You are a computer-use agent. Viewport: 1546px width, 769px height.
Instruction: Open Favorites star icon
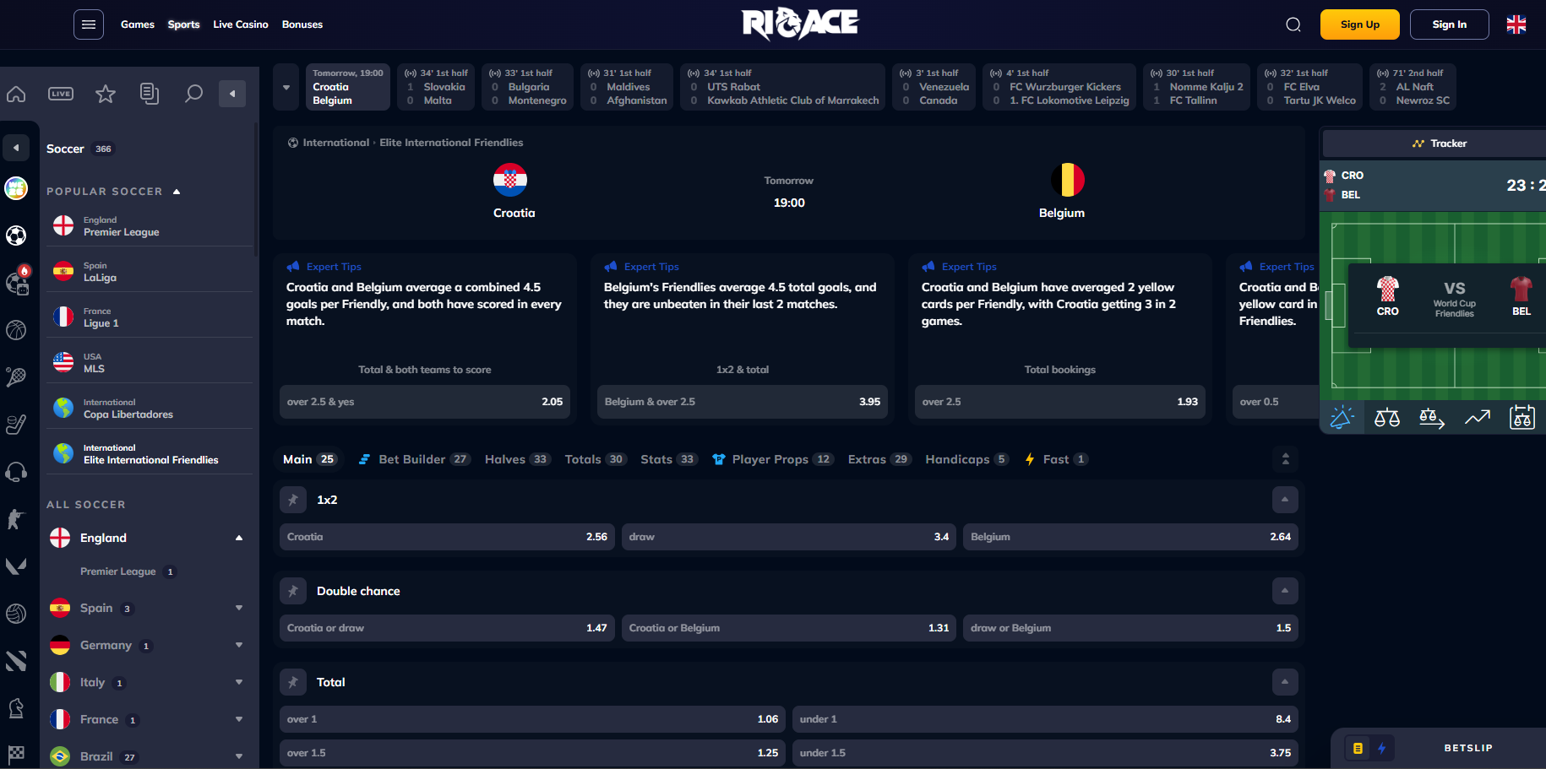[x=106, y=94]
